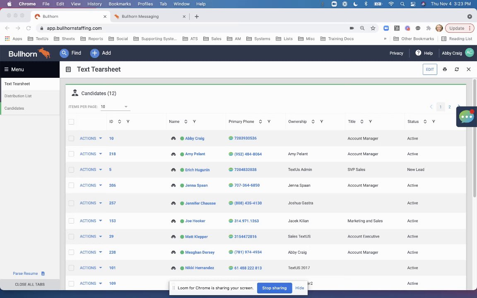Viewport: 477px width, 298px height.
Task: Bookmark page with Chrome star icon
Action: tap(373, 28)
